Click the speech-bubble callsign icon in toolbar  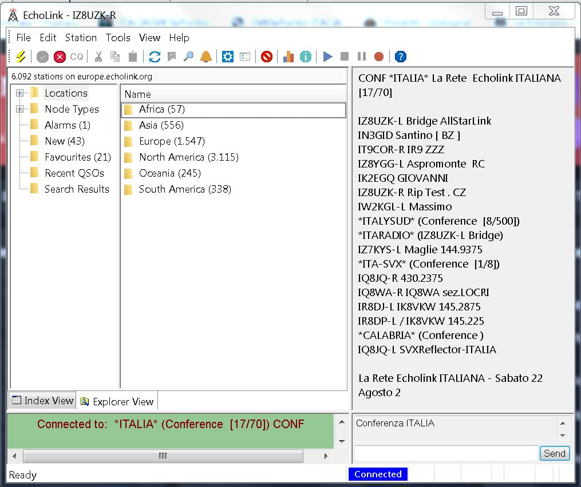click(x=172, y=57)
